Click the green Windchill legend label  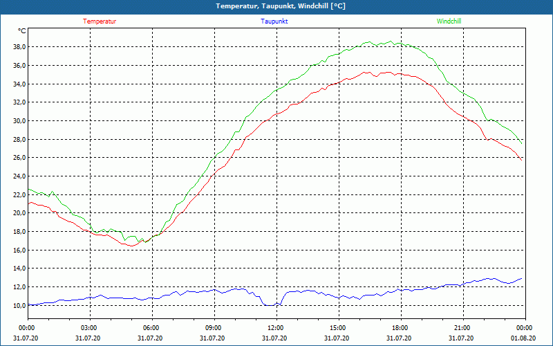coord(449,21)
